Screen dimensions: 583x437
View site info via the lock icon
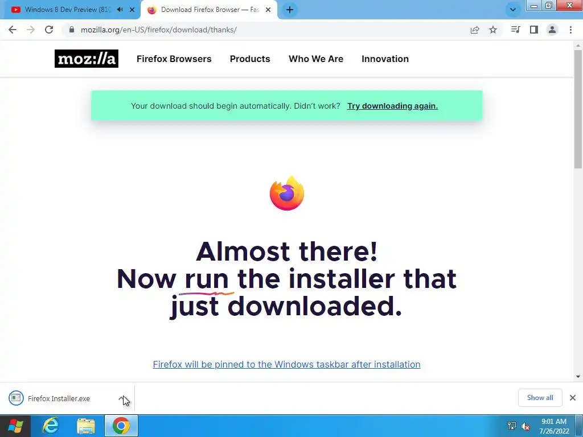pyautogui.click(x=72, y=30)
